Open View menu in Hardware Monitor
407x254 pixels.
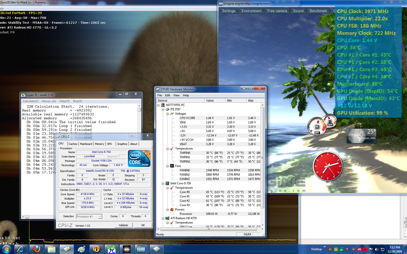(x=176, y=95)
